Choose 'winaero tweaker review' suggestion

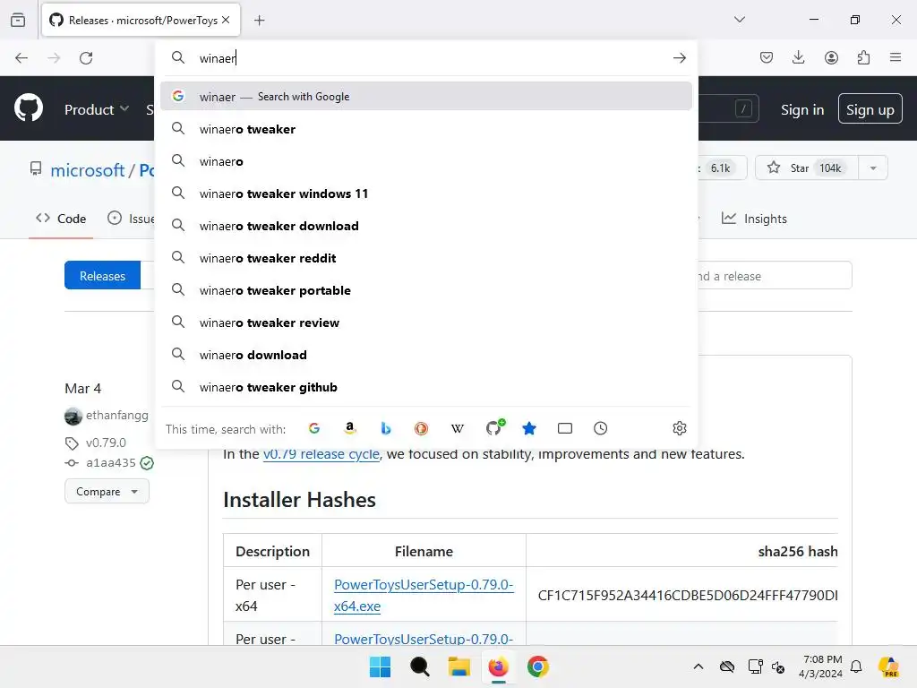click(425, 322)
